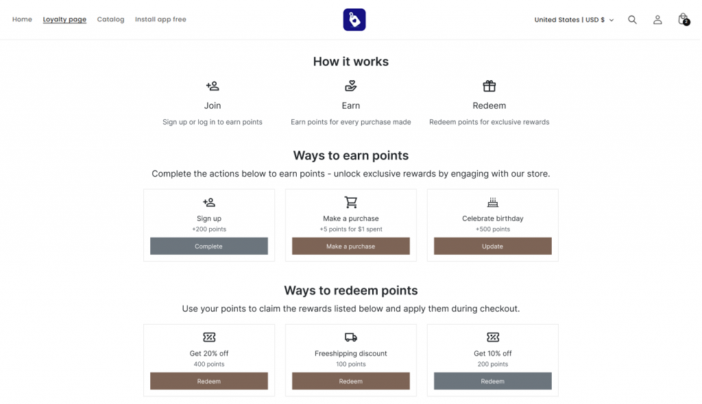Screen dimensions: 702x404
Task: Open the shopping cart icon
Action: tap(683, 20)
